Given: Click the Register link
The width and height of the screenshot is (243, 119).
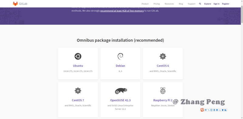Looking at the screenshot, I should pyautogui.click(x=225, y=4).
